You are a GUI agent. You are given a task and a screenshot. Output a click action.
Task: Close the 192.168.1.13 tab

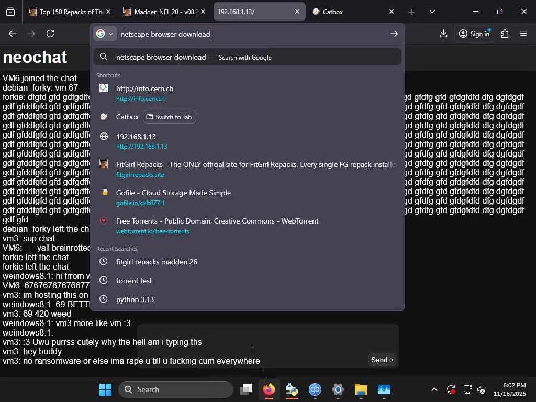[297, 12]
